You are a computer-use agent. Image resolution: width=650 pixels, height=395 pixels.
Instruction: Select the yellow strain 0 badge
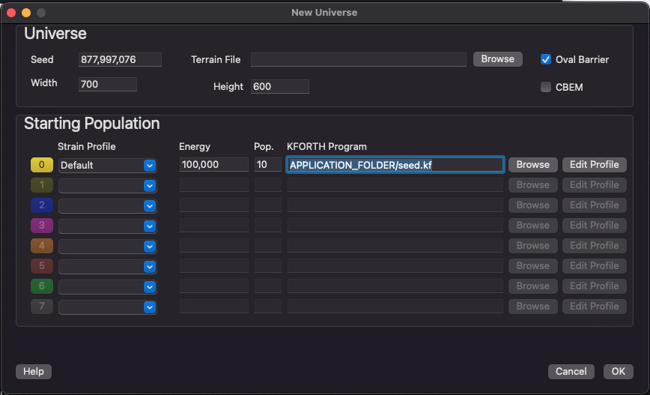click(x=42, y=165)
